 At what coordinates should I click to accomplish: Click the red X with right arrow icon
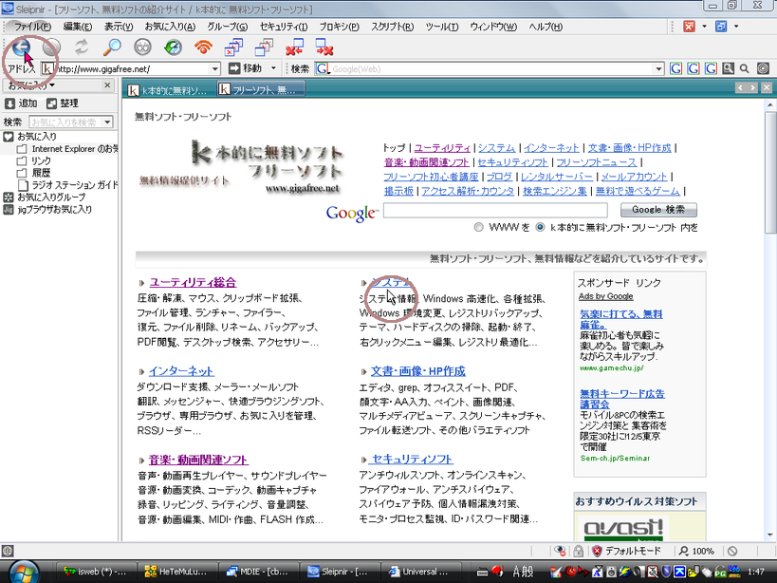324,47
